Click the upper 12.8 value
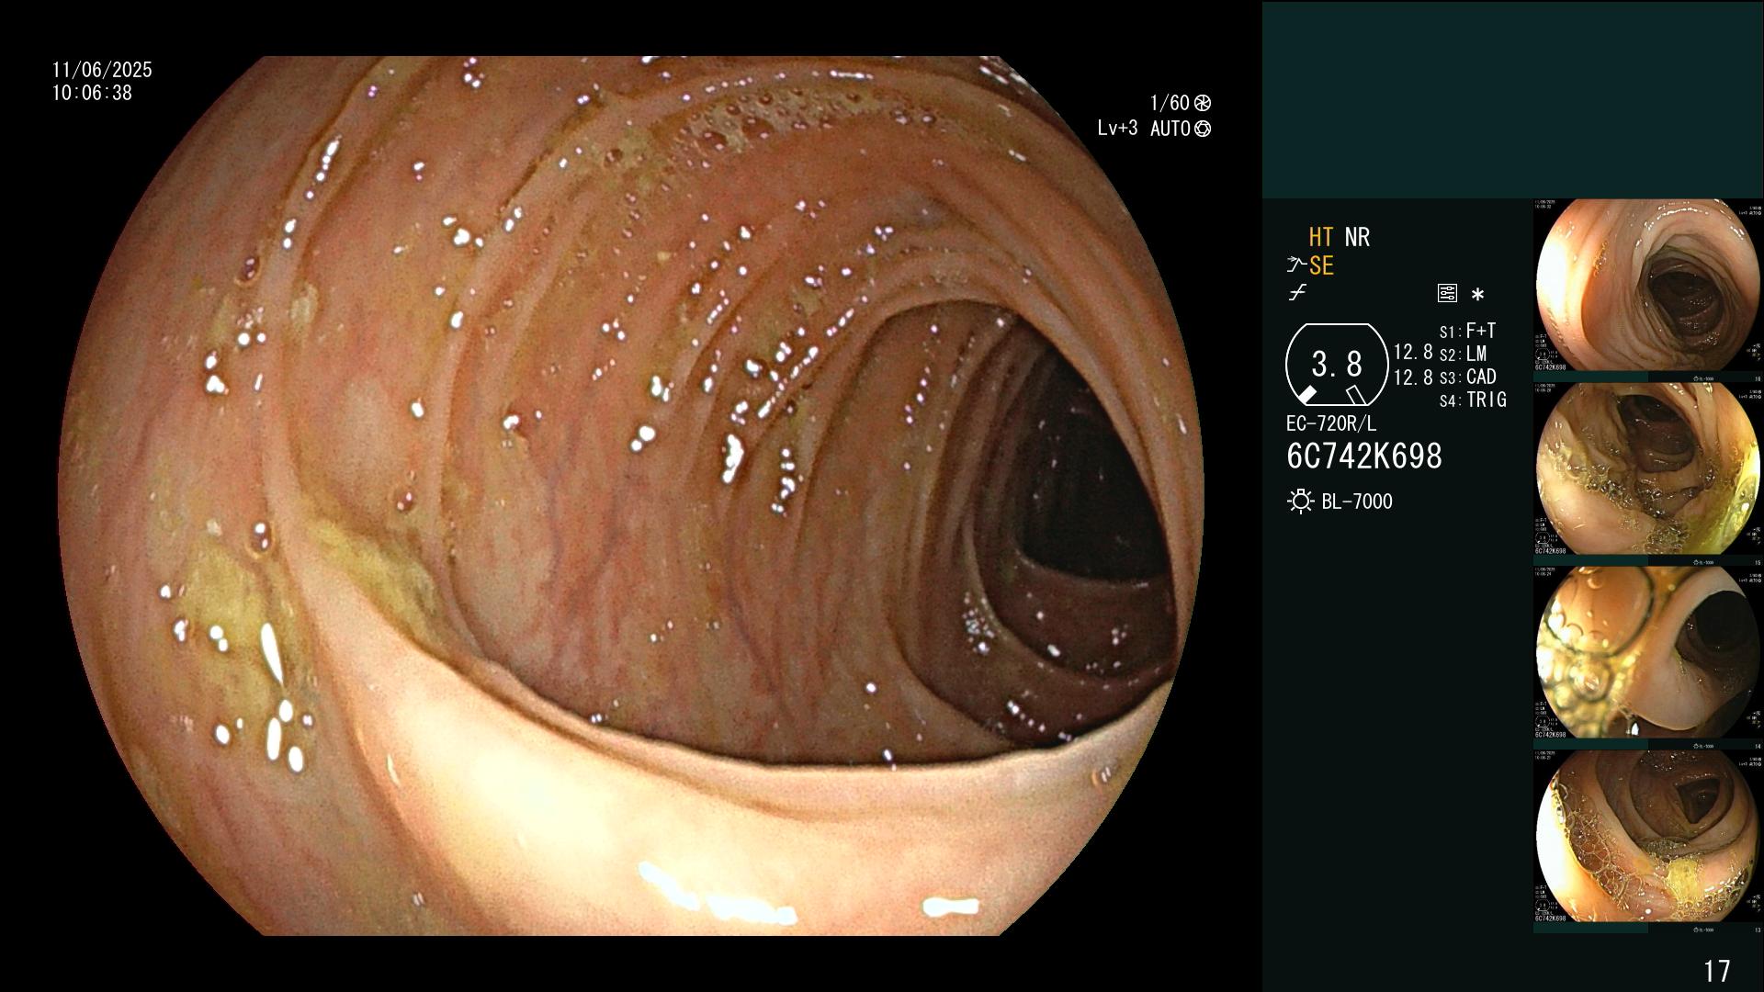Image resolution: width=1764 pixels, height=992 pixels. (1413, 353)
